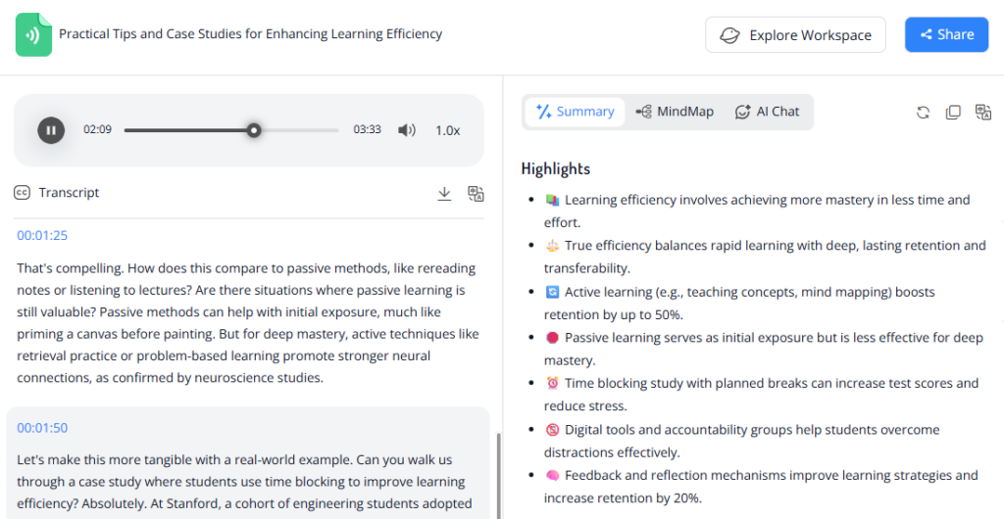Click the CC transcript icon
The width and height of the screenshot is (1004, 519).
point(22,192)
